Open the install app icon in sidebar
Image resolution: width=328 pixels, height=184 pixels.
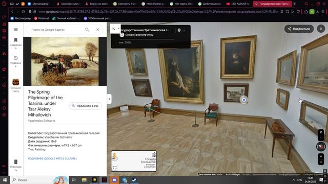coord(16,162)
